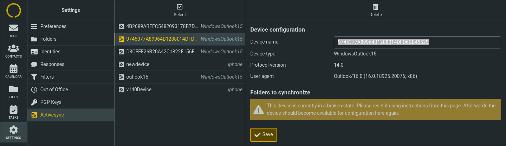Open the Files section
506x146 pixels.
[13, 92]
